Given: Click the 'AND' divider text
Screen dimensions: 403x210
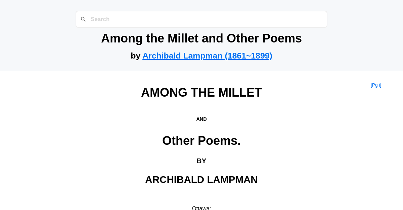Looking at the screenshot, I should pyautogui.click(x=201, y=119).
